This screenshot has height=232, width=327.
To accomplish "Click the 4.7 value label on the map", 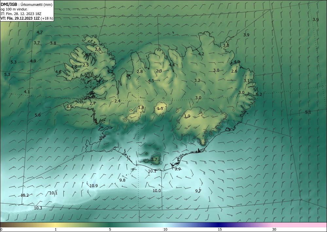I will (x=40, y=32).
